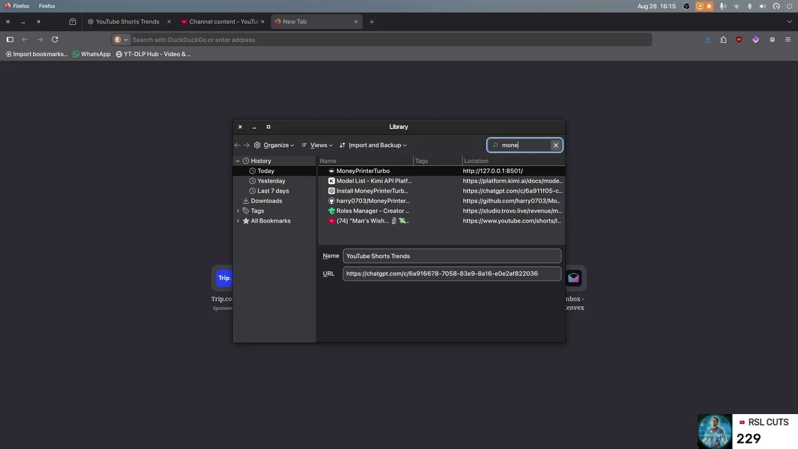The image size is (798, 449).
Task: Select the Model List - Kimi API entry
Action: (x=441, y=181)
